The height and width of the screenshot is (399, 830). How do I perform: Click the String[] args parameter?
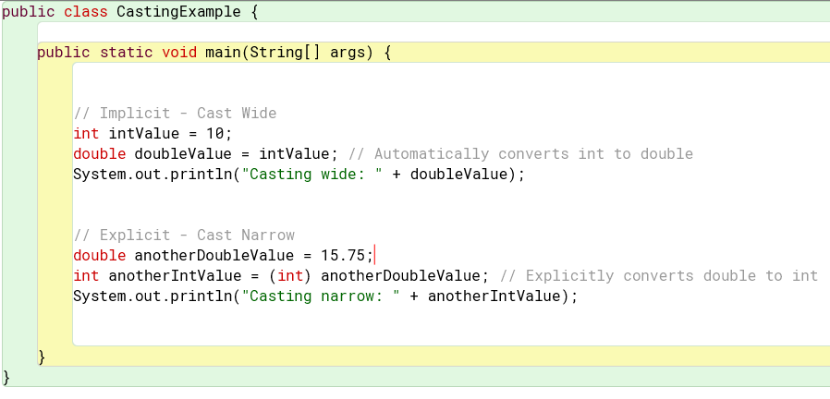307,53
